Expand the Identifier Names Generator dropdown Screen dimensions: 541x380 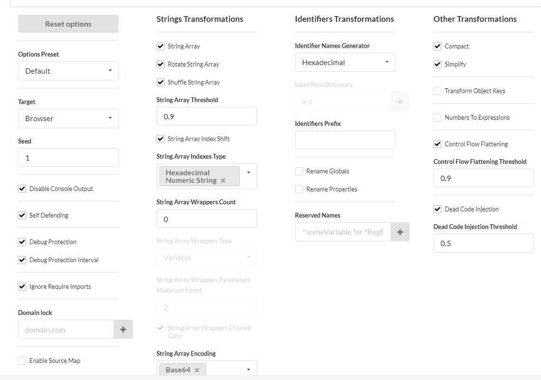point(345,62)
